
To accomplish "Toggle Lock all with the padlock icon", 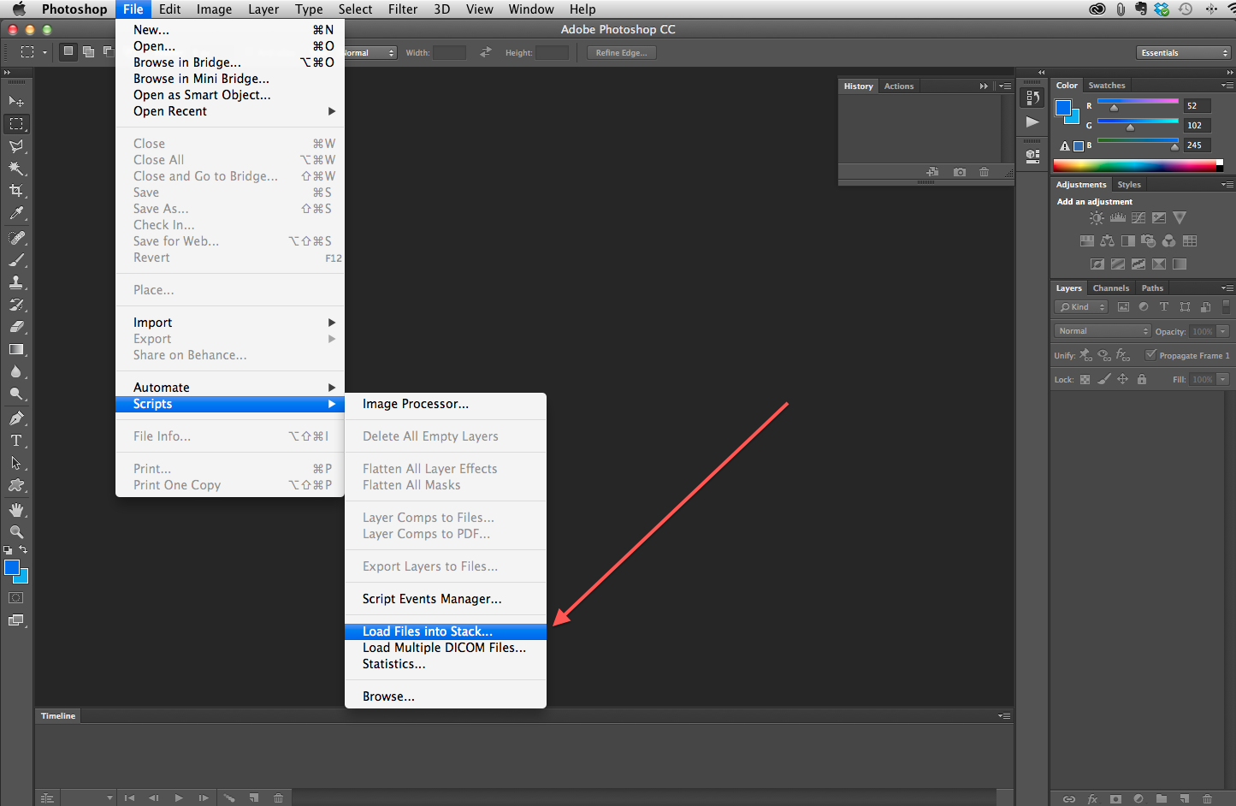I will click(x=1142, y=378).
